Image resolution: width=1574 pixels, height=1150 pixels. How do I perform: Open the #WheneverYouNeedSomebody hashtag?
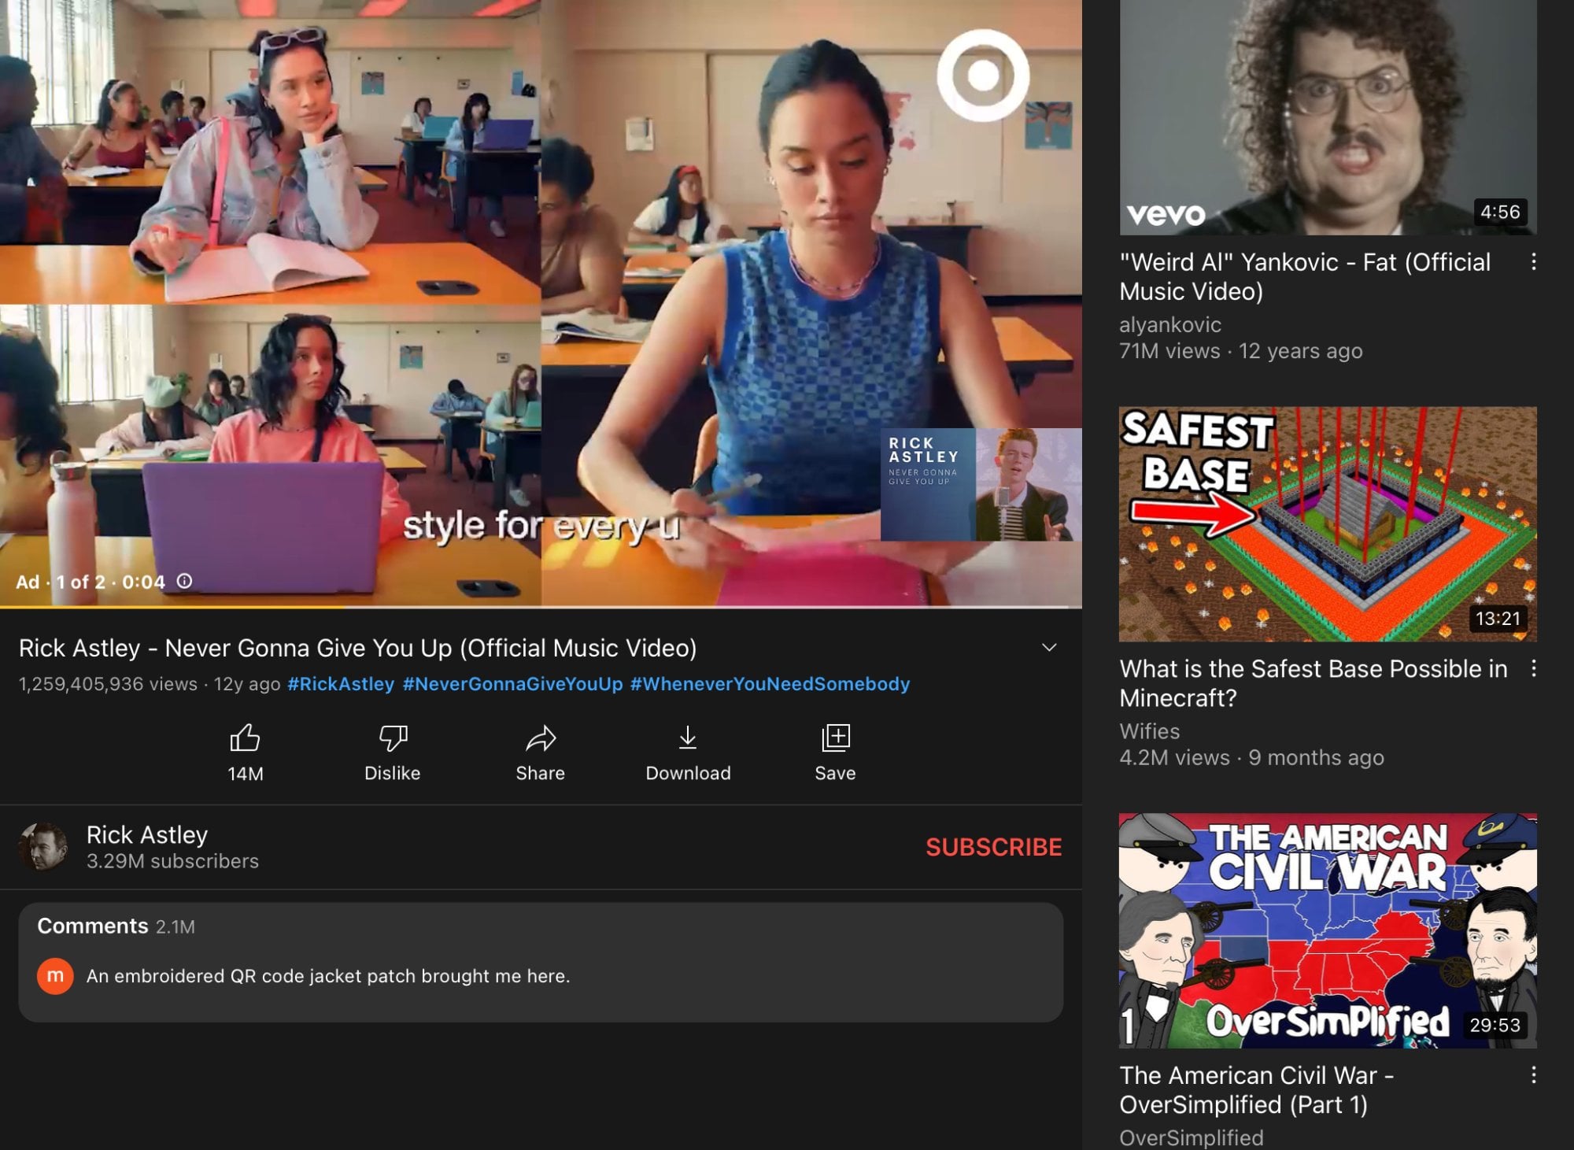[770, 684]
